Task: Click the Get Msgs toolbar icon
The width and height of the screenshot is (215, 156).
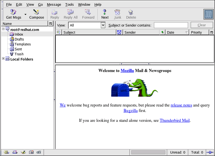Action: click(14, 14)
